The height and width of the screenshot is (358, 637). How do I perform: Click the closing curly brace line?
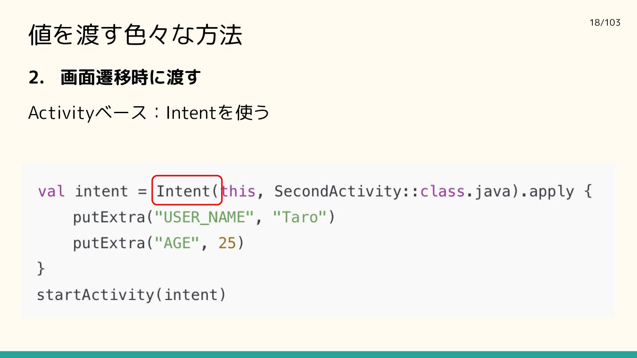[41, 269]
